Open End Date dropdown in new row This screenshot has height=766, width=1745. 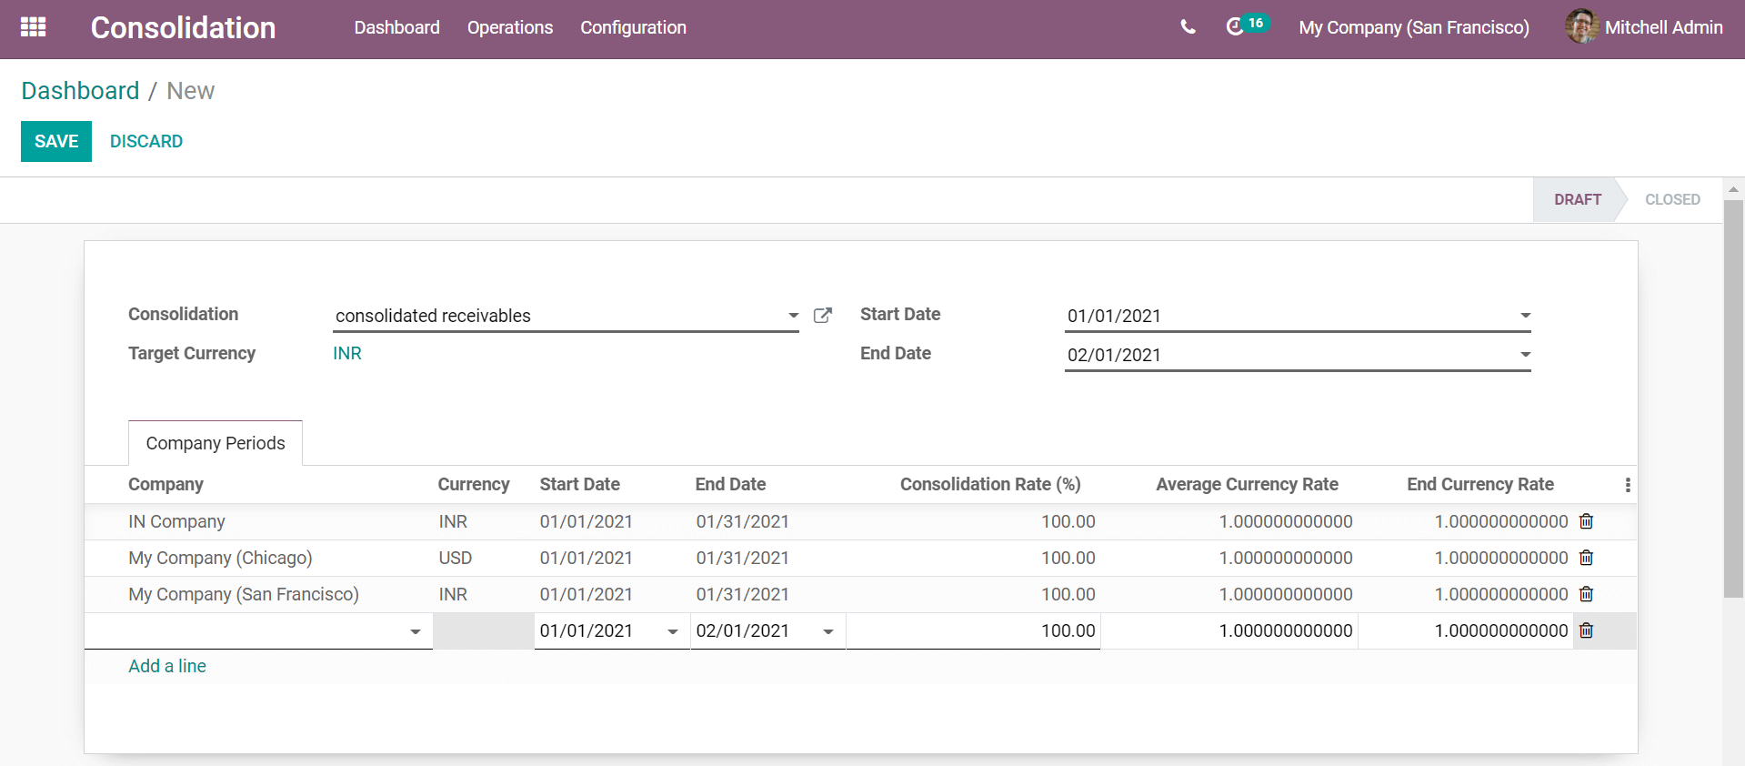point(827,631)
